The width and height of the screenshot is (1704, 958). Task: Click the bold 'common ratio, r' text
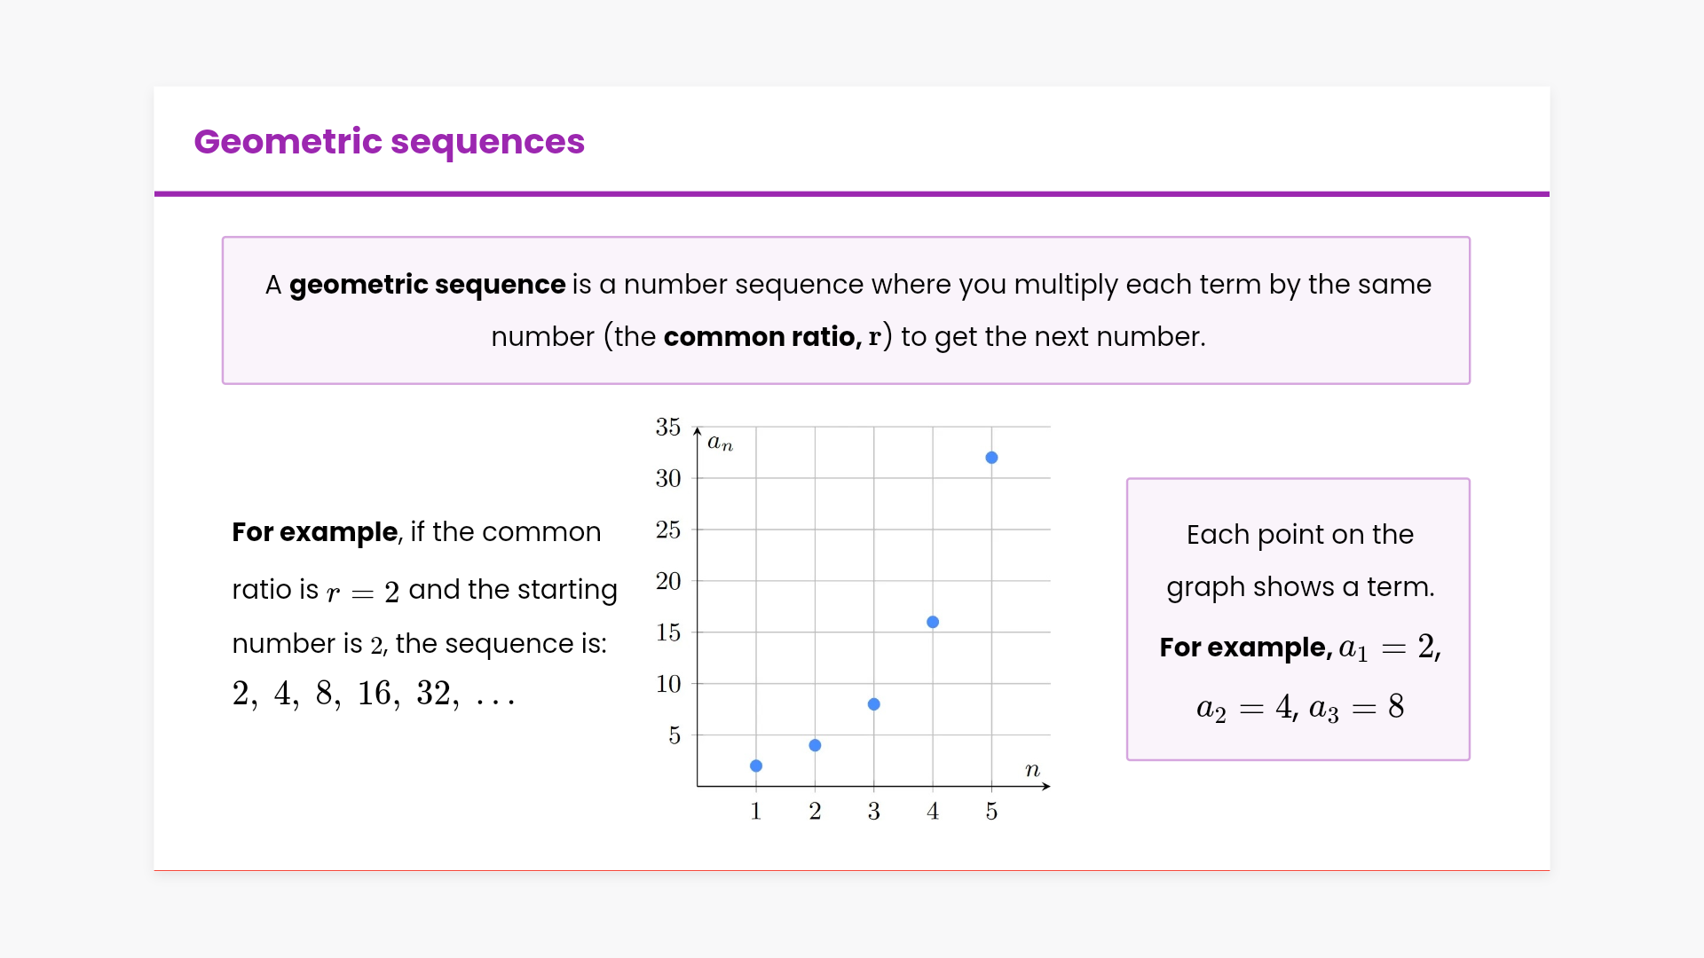tap(772, 337)
